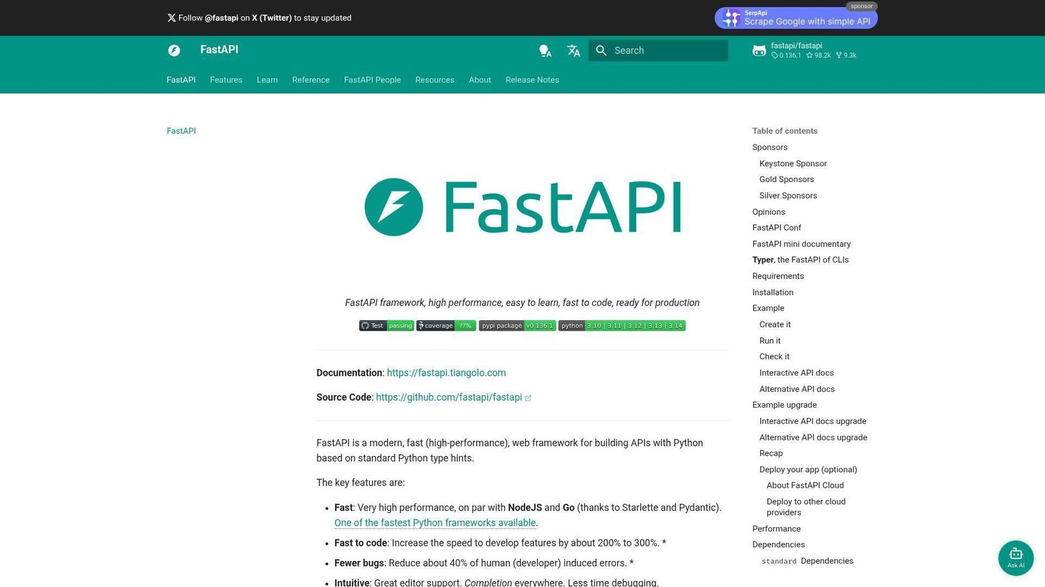Image resolution: width=1045 pixels, height=587 pixels.
Task: Click the coverage badge
Action: [x=446, y=325]
